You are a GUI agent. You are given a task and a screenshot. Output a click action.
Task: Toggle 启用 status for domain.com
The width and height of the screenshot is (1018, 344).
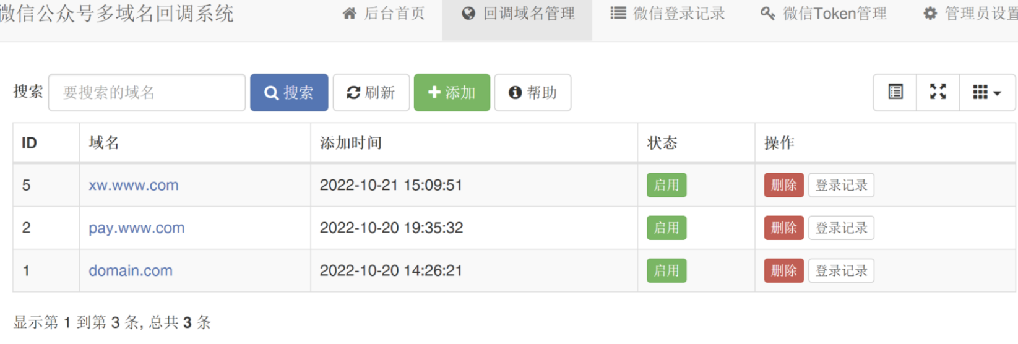pos(666,270)
